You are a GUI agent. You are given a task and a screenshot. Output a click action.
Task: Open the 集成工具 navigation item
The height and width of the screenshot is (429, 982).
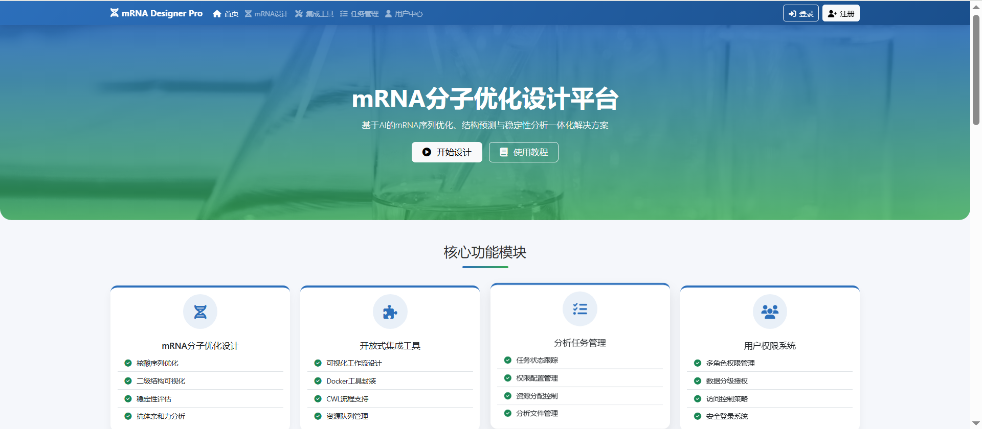tap(314, 14)
